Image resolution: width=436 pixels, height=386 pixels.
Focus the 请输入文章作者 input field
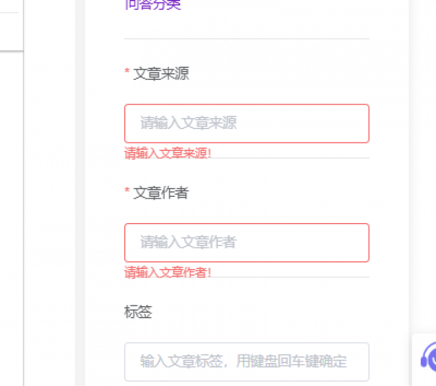coord(246,242)
